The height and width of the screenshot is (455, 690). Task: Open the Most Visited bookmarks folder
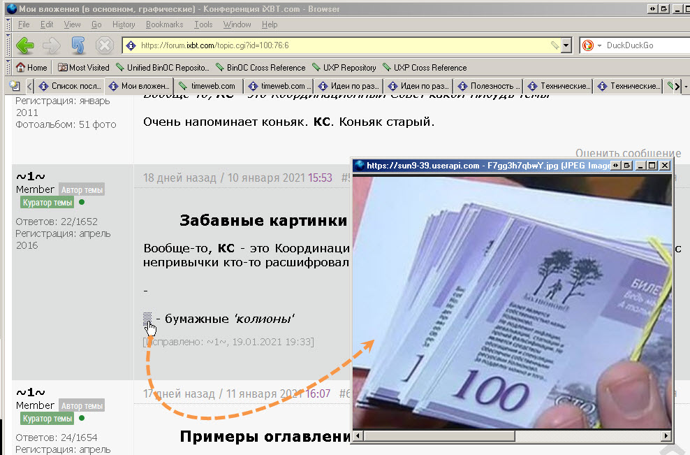(x=84, y=67)
